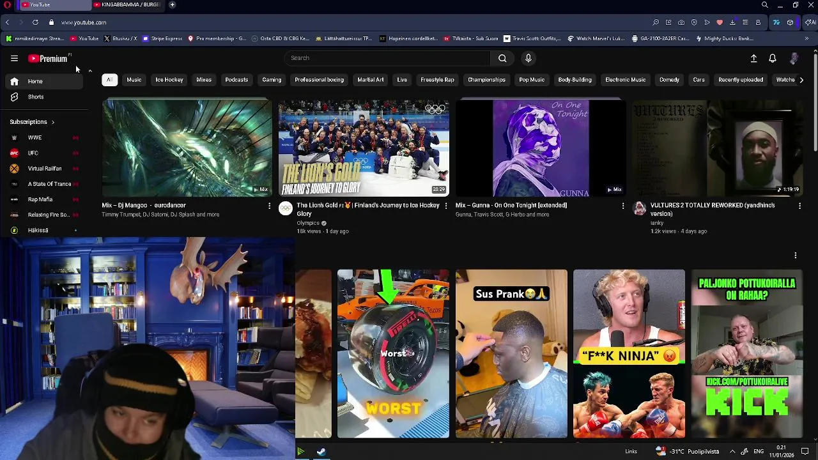This screenshot has height=460, width=818.
Task: Open Opera page search icon in address bar
Action: [656, 22]
